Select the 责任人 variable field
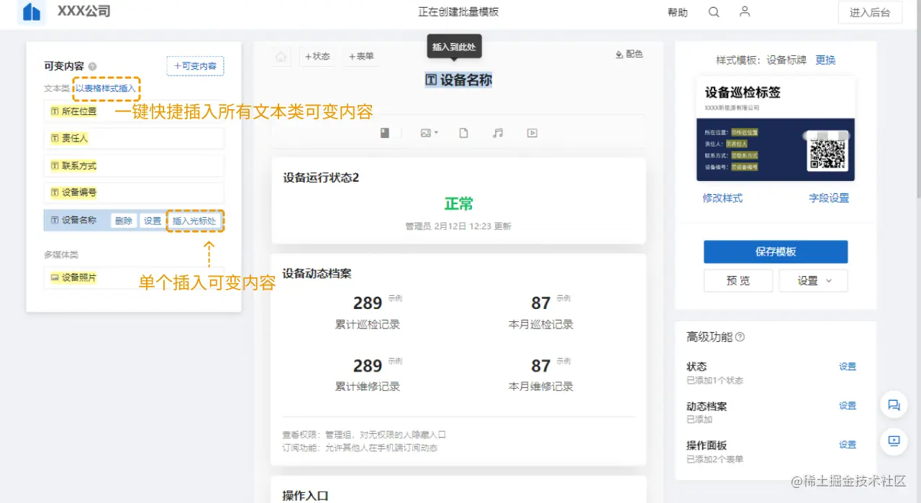 pyautogui.click(x=134, y=138)
